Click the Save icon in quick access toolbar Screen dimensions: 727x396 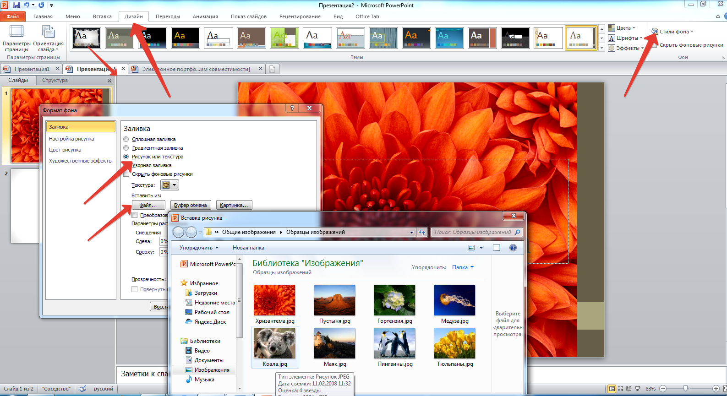(16, 5)
